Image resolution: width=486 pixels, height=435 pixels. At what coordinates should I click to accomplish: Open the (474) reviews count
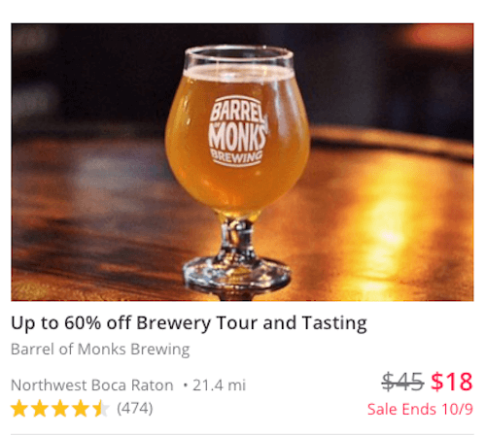point(135,408)
